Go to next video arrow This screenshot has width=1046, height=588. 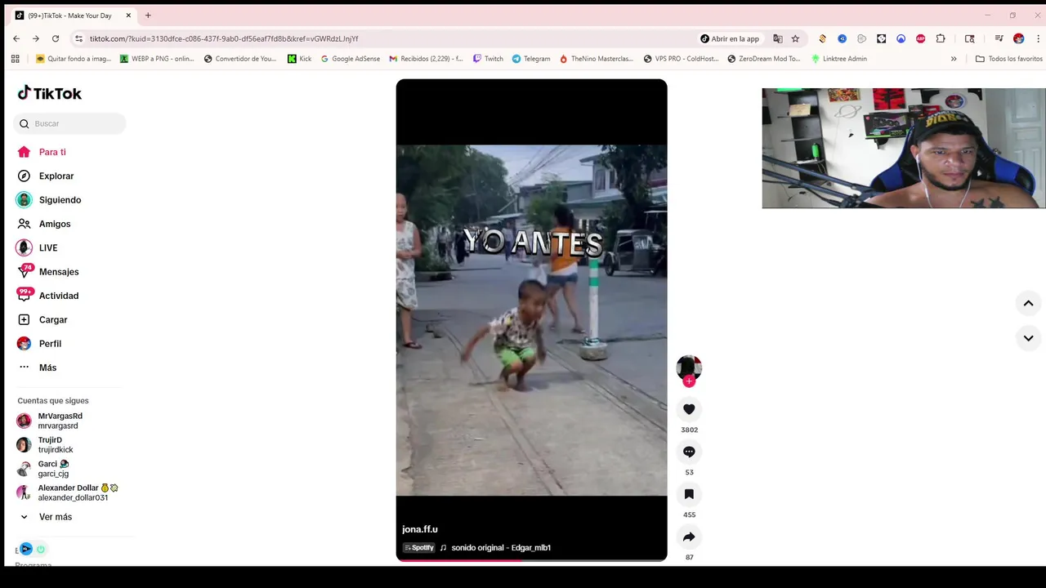coord(1028,338)
